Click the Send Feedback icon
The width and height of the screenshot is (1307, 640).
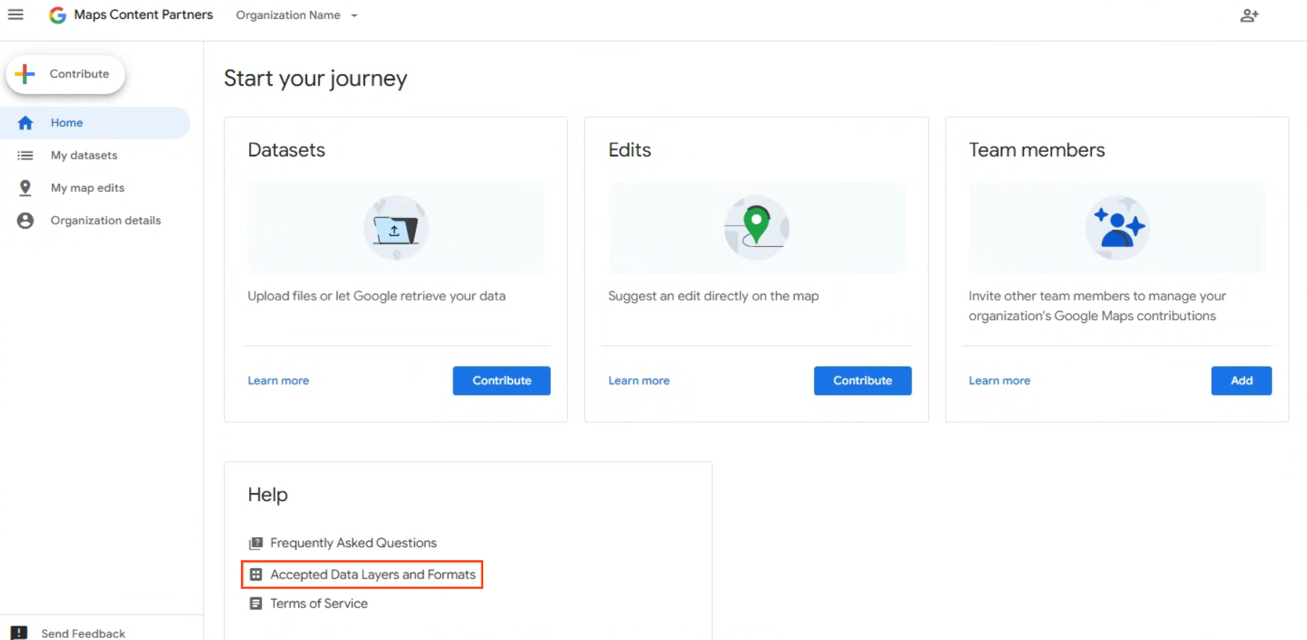20,633
